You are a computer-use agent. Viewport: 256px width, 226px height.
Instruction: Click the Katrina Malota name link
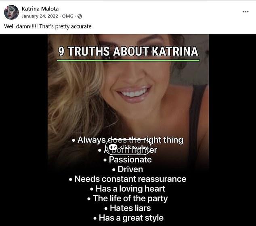pos(40,9)
